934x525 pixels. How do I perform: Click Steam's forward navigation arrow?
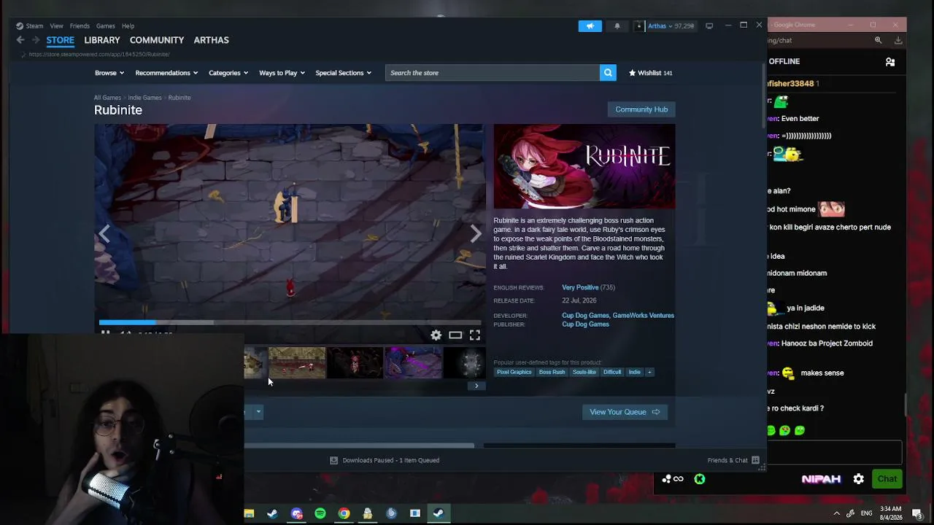[x=35, y=40]
